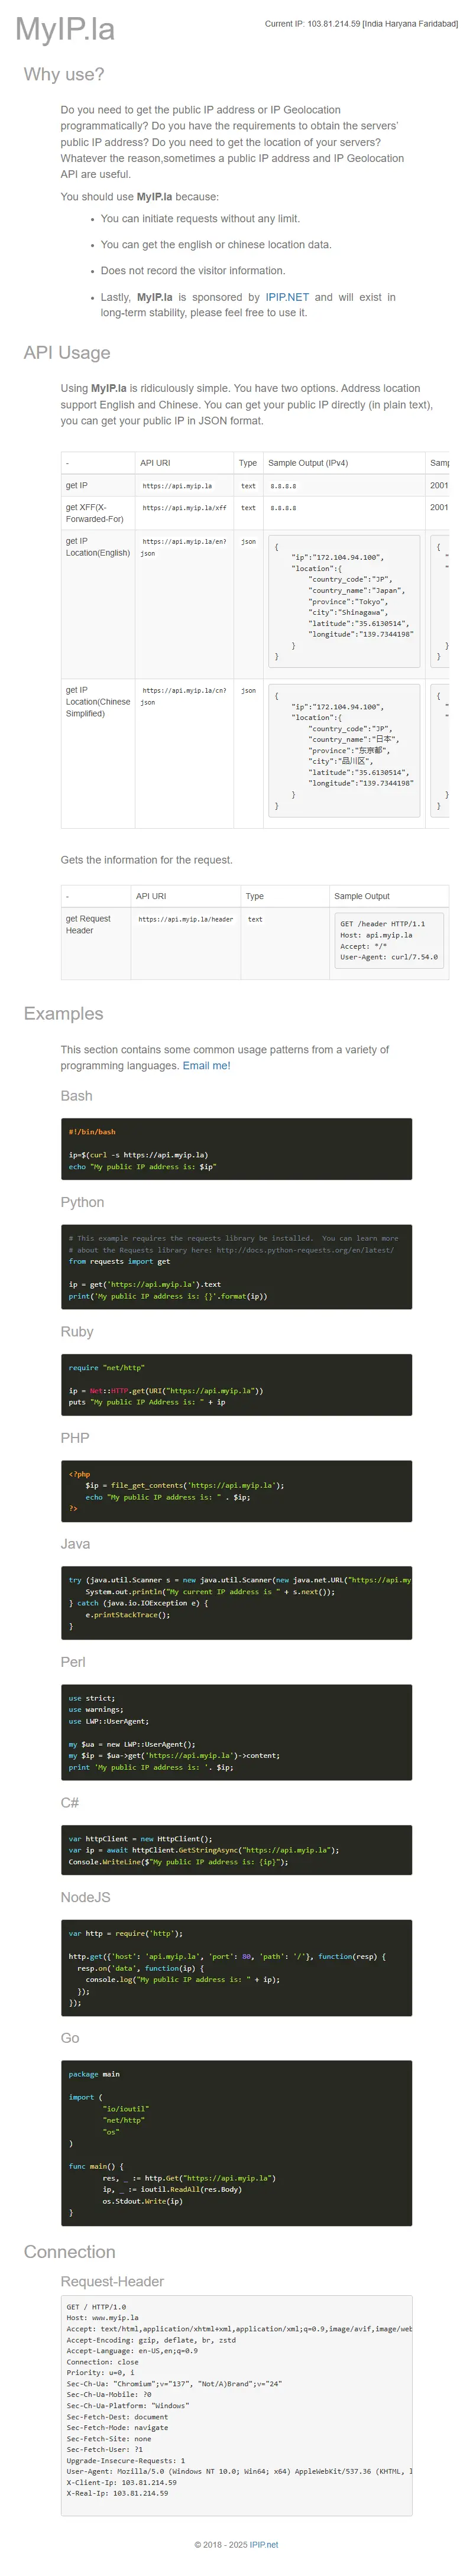Click the PHP example heading
This screenshot has height=2576, width=473.
point(75,1438)
